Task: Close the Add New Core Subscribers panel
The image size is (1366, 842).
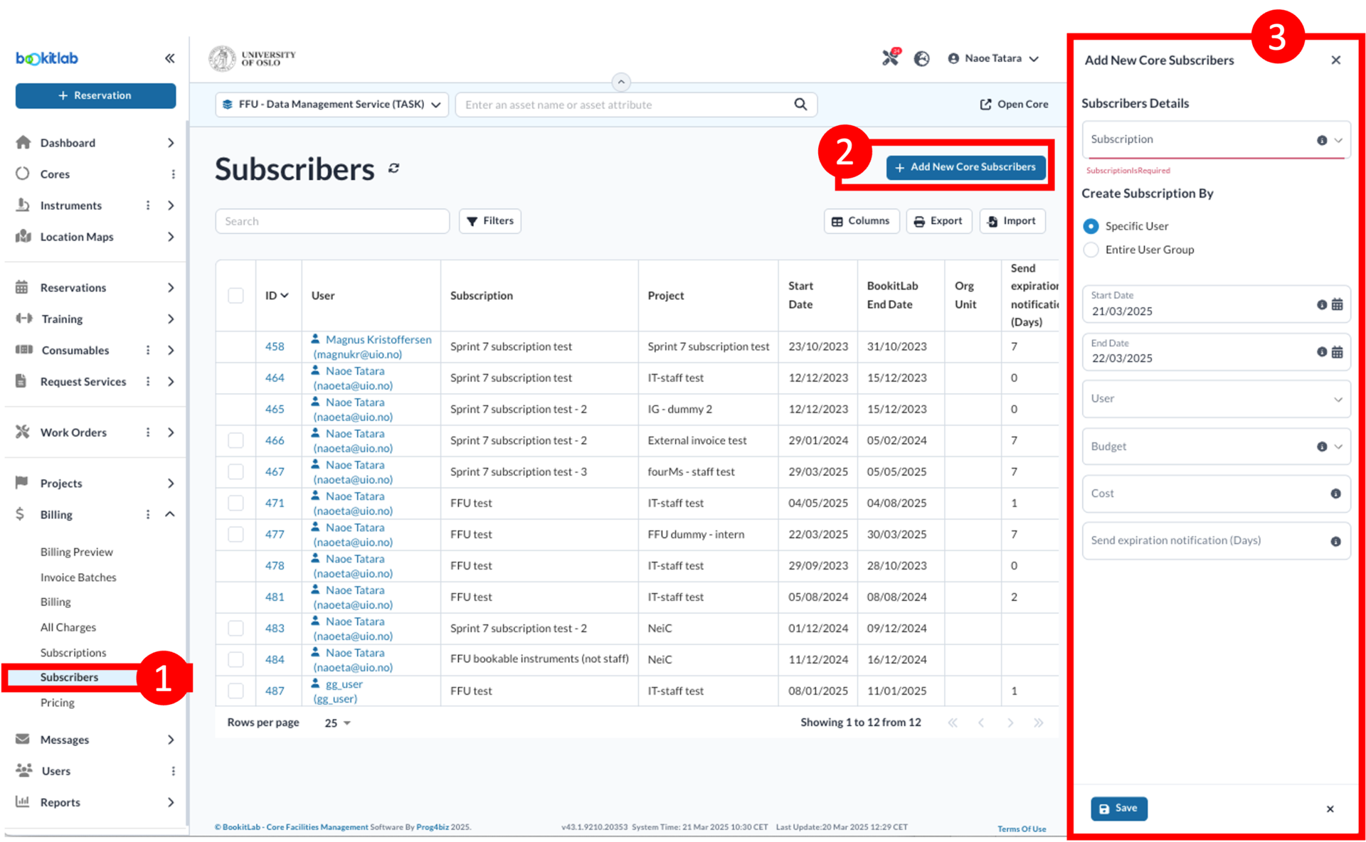Action: 1336,60
